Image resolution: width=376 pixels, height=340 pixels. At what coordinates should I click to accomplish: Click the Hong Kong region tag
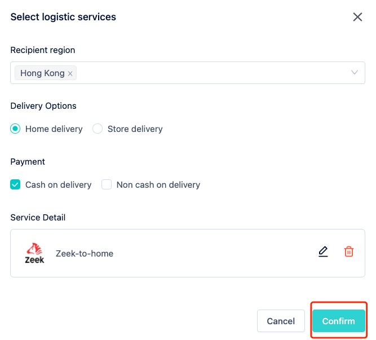coord(42,73)
